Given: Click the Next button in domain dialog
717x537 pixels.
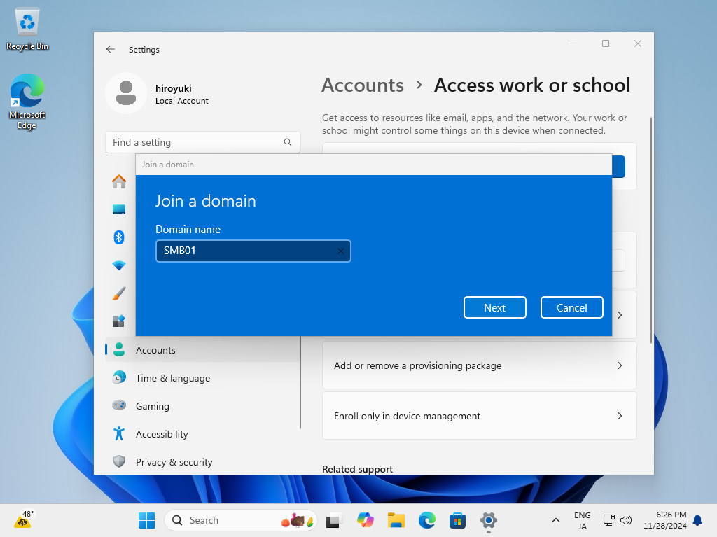Looking at the screenshot, I should click(494, 307).
